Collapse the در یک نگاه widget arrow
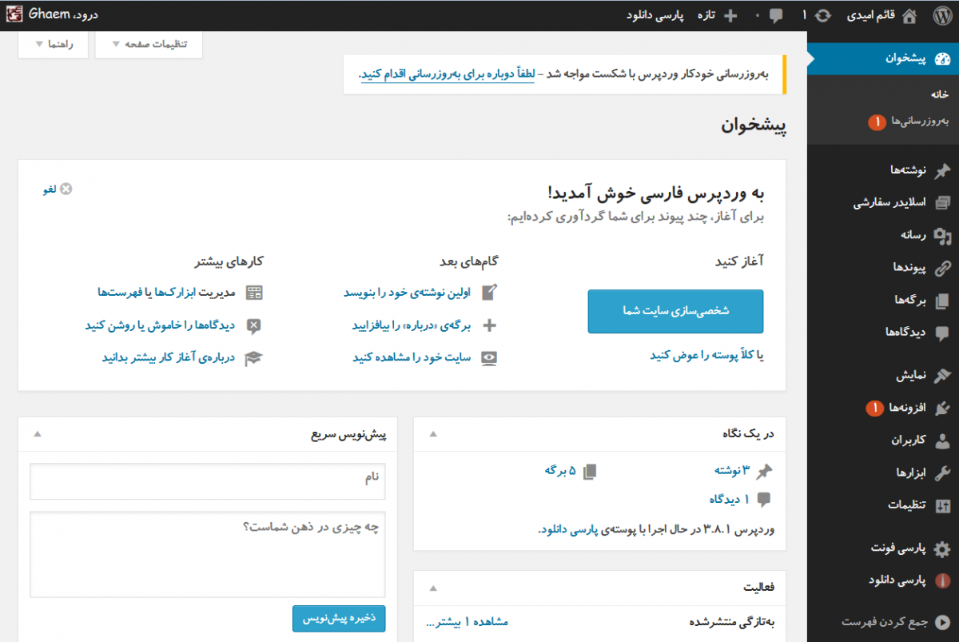The height and width of the screenshot is (642, 959). pos(434,434)
